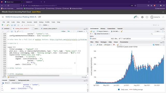Click the Save current document icon
166x93 pixels.
point(12,25)
